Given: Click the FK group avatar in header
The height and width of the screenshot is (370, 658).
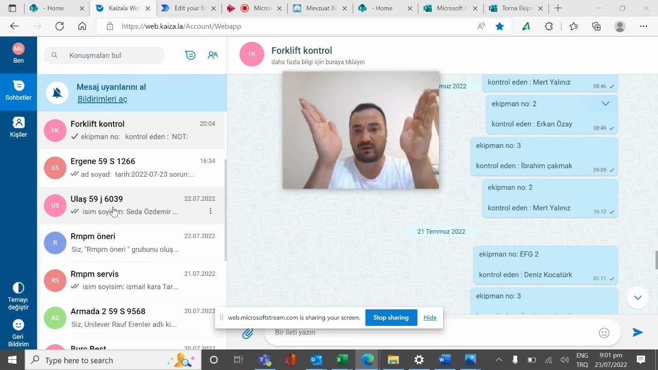Looking at the screenshot, I should tap(252, 54).
